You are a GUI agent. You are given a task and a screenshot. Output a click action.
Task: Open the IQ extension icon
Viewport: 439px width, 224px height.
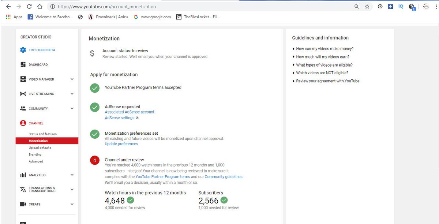click(401, 6)
